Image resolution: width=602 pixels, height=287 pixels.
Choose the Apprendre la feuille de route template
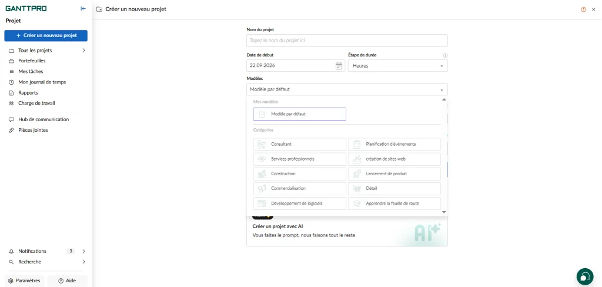tap(394, 203)
